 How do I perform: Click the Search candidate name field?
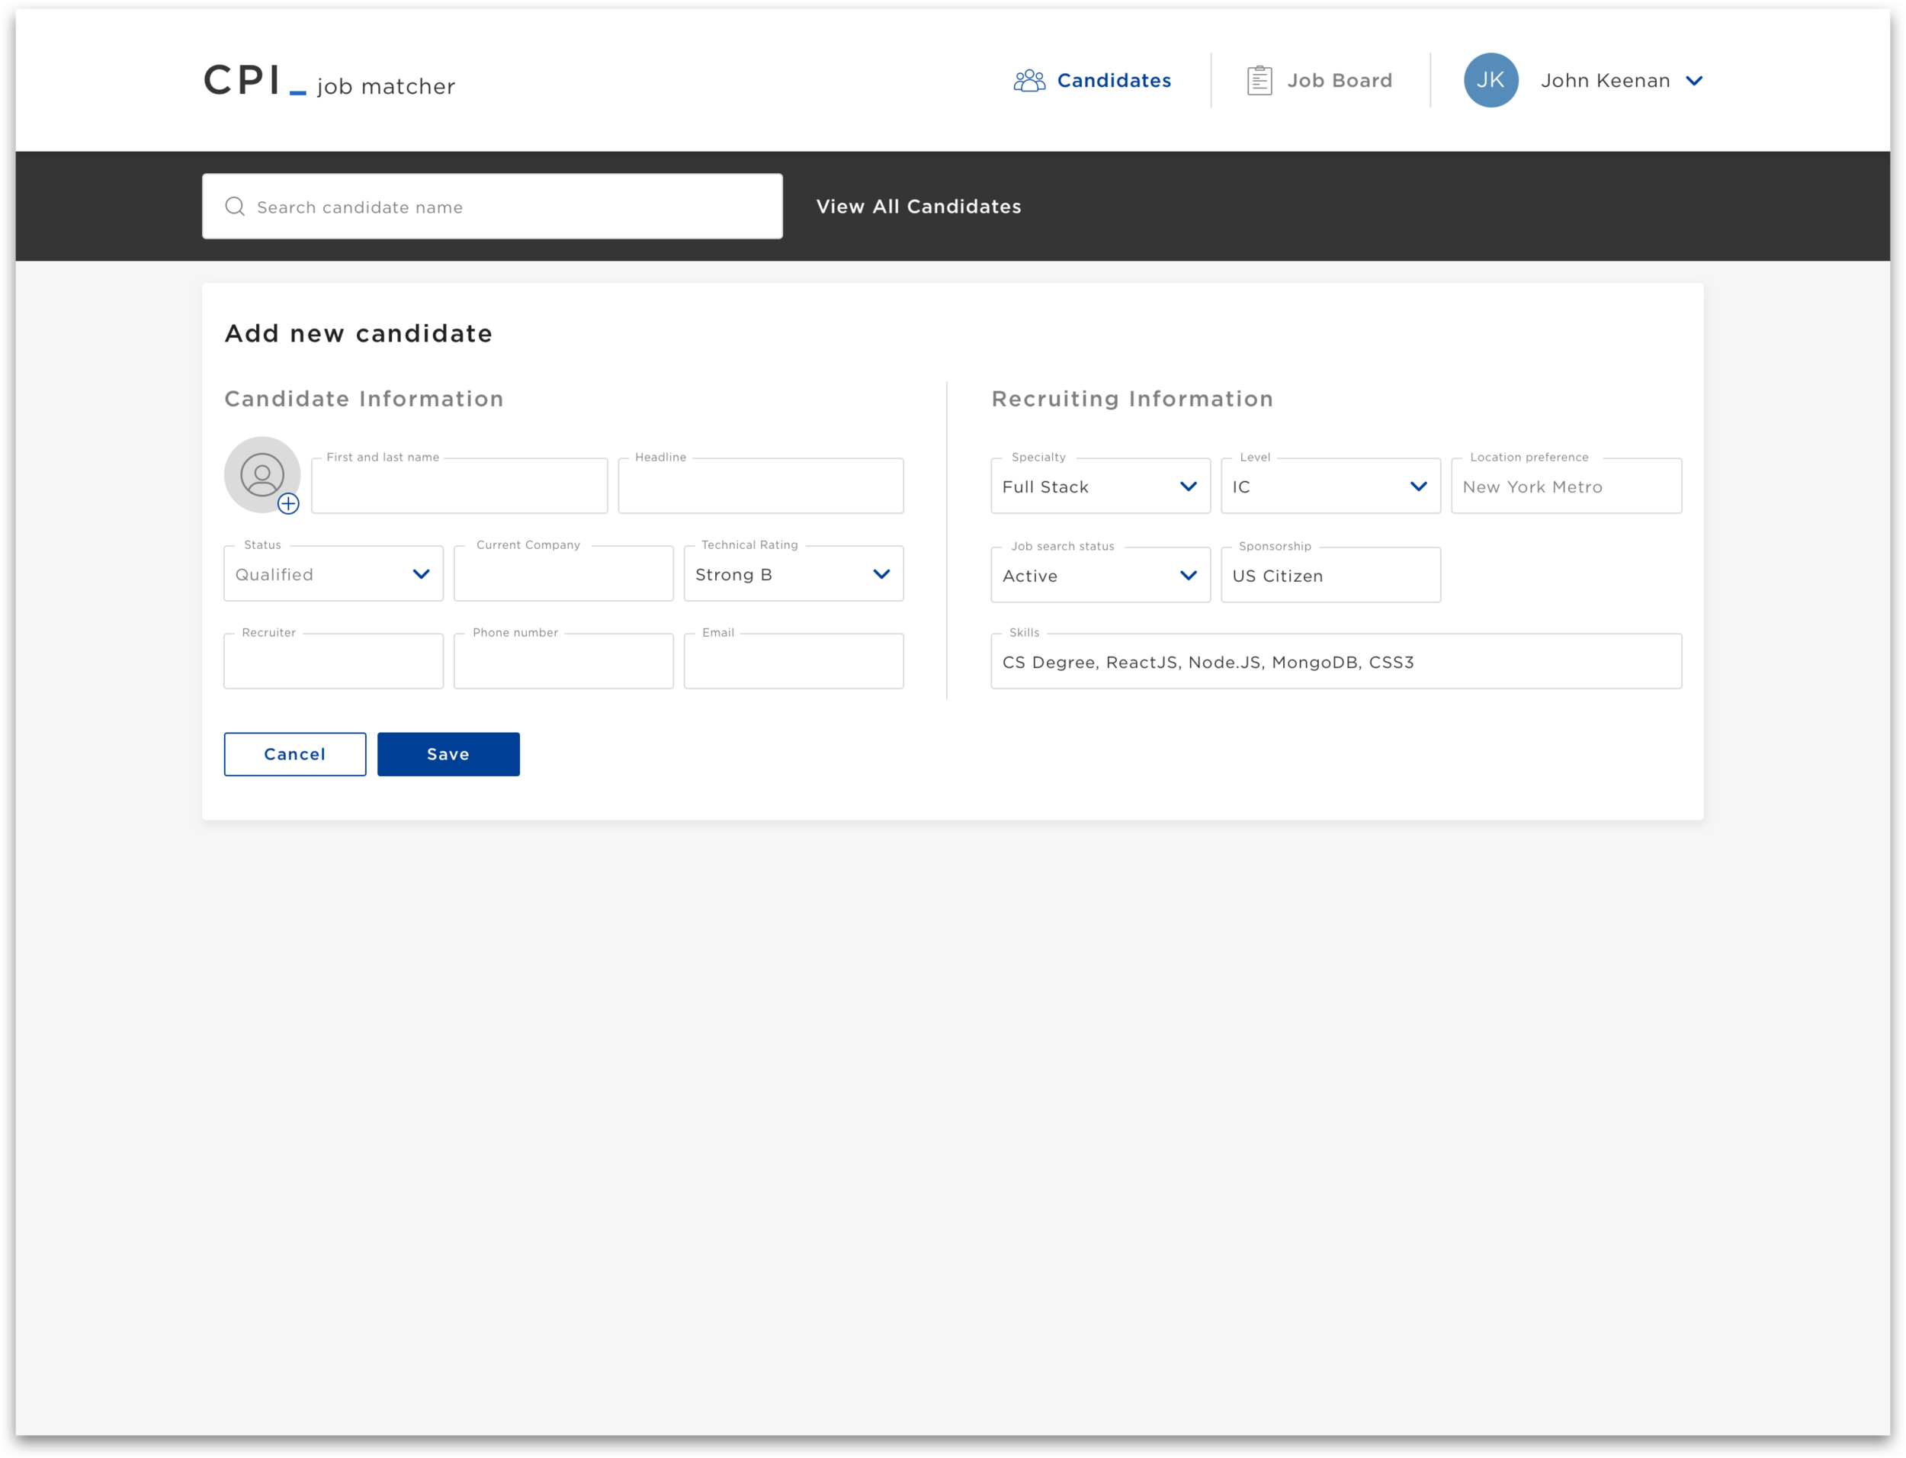coord(492,207)
